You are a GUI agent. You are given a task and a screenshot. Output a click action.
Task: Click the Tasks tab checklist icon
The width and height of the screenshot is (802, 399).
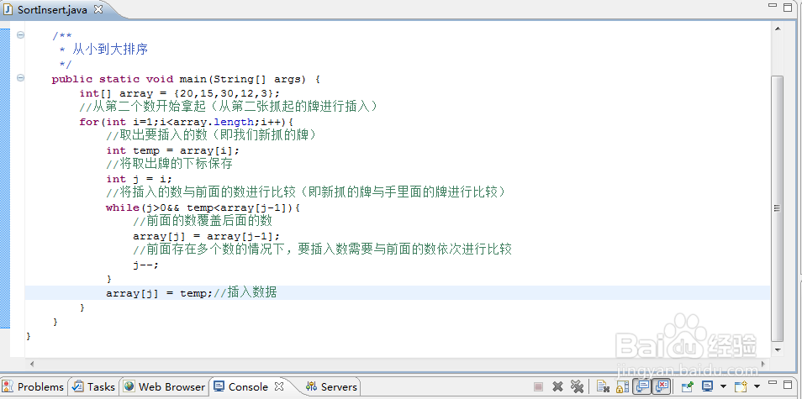tap(78, 386)
